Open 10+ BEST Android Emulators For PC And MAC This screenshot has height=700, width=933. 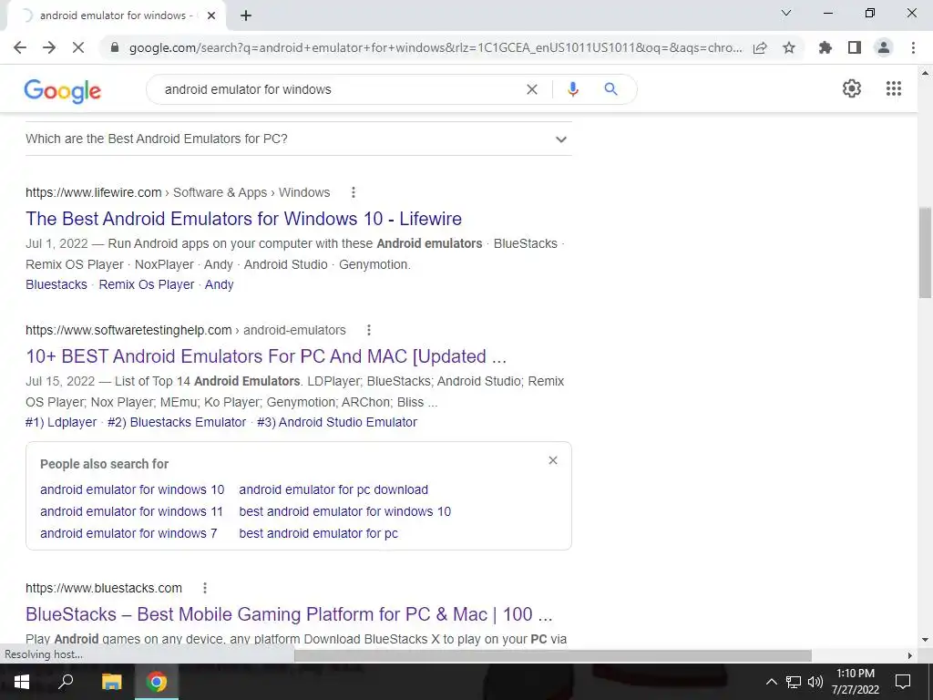click(x=266, y=356)
